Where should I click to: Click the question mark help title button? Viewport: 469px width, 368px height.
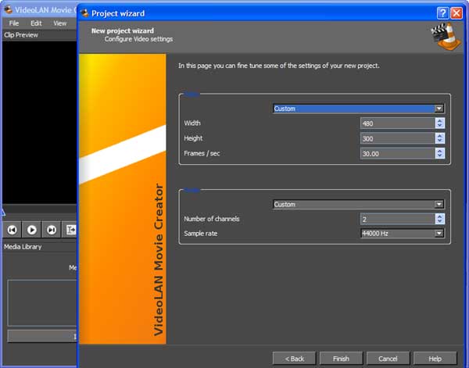[442, 13]
